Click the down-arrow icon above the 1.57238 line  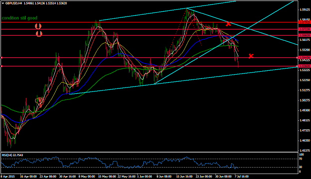pyautogui.click(x=38, y=26)
